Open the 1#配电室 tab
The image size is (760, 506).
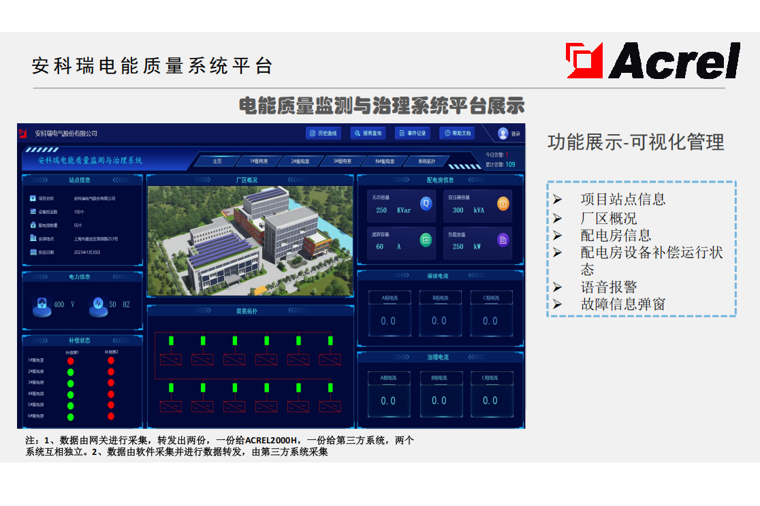click(259, 161)
